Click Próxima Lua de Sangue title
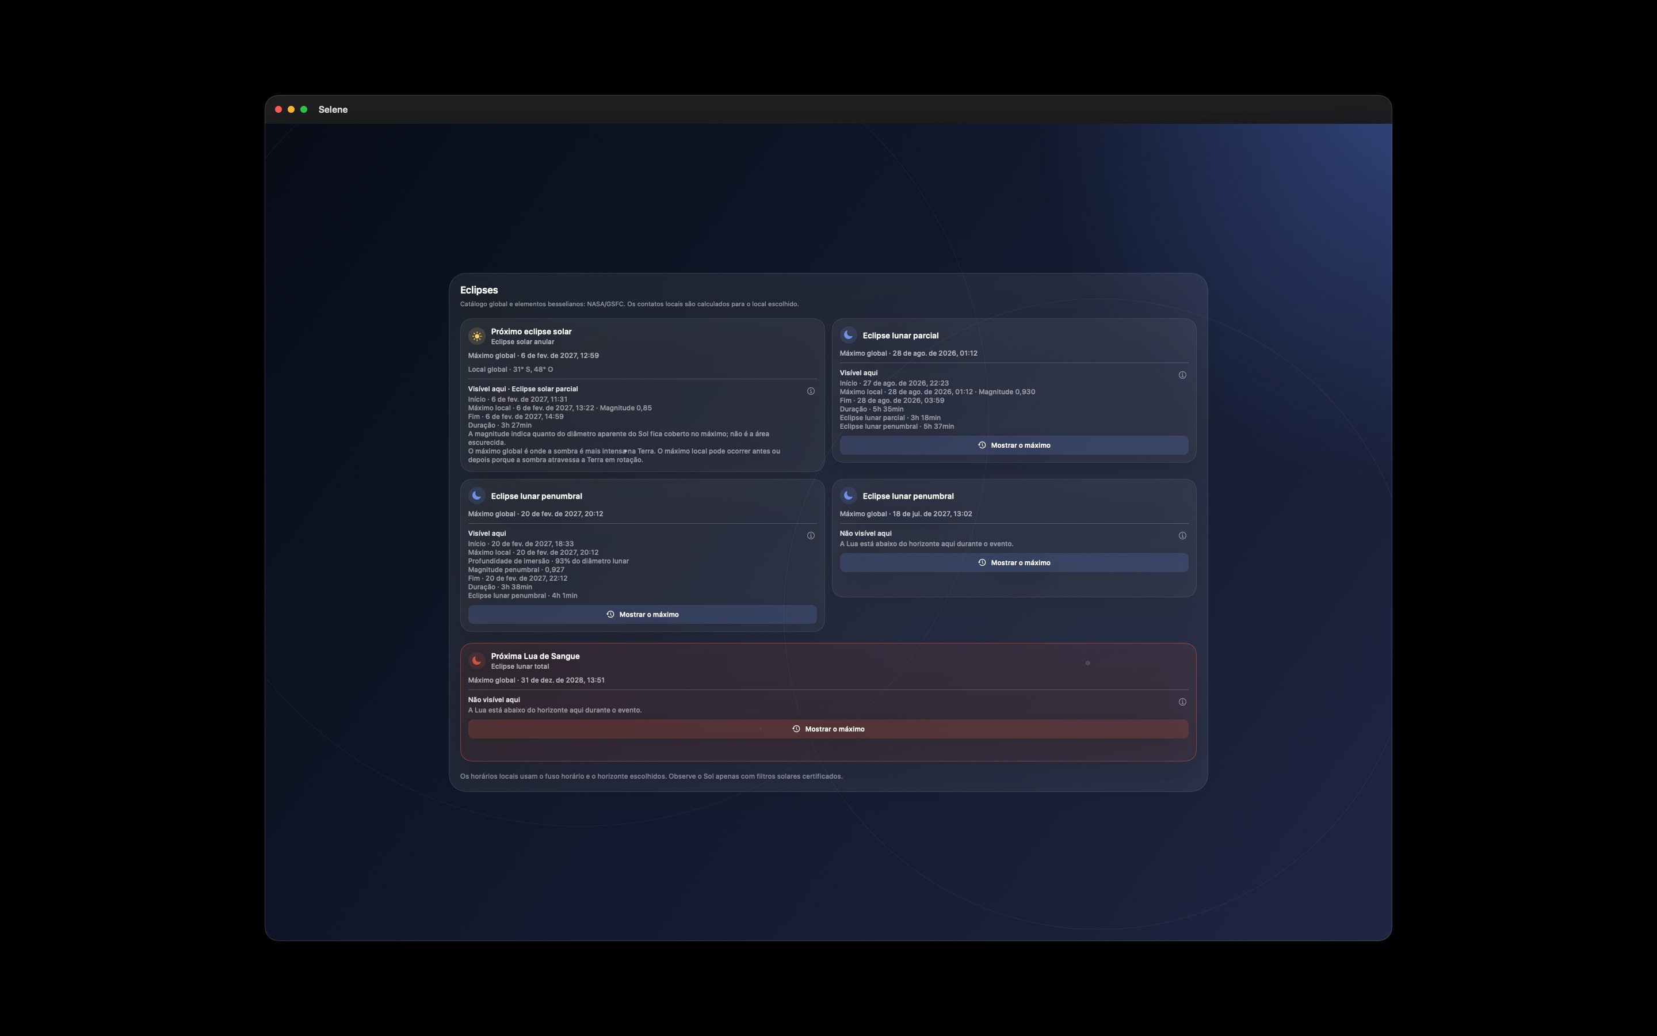 [536, 656]
